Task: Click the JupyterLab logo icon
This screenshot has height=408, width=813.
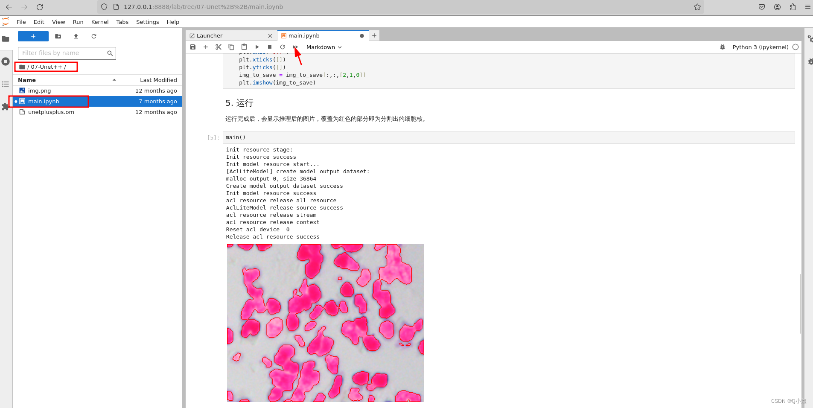Action: tap(6, 22)
